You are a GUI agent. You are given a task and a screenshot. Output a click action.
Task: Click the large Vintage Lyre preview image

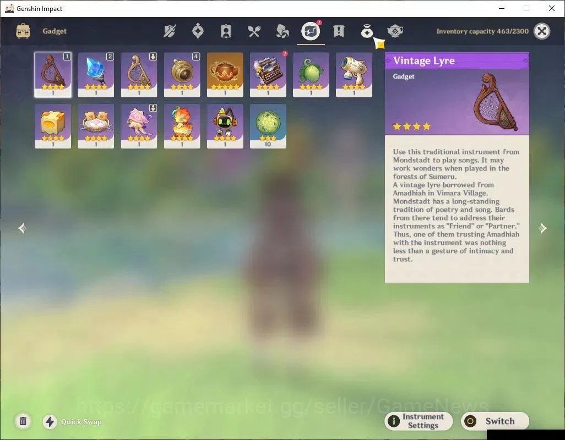[x=496, y=102]
